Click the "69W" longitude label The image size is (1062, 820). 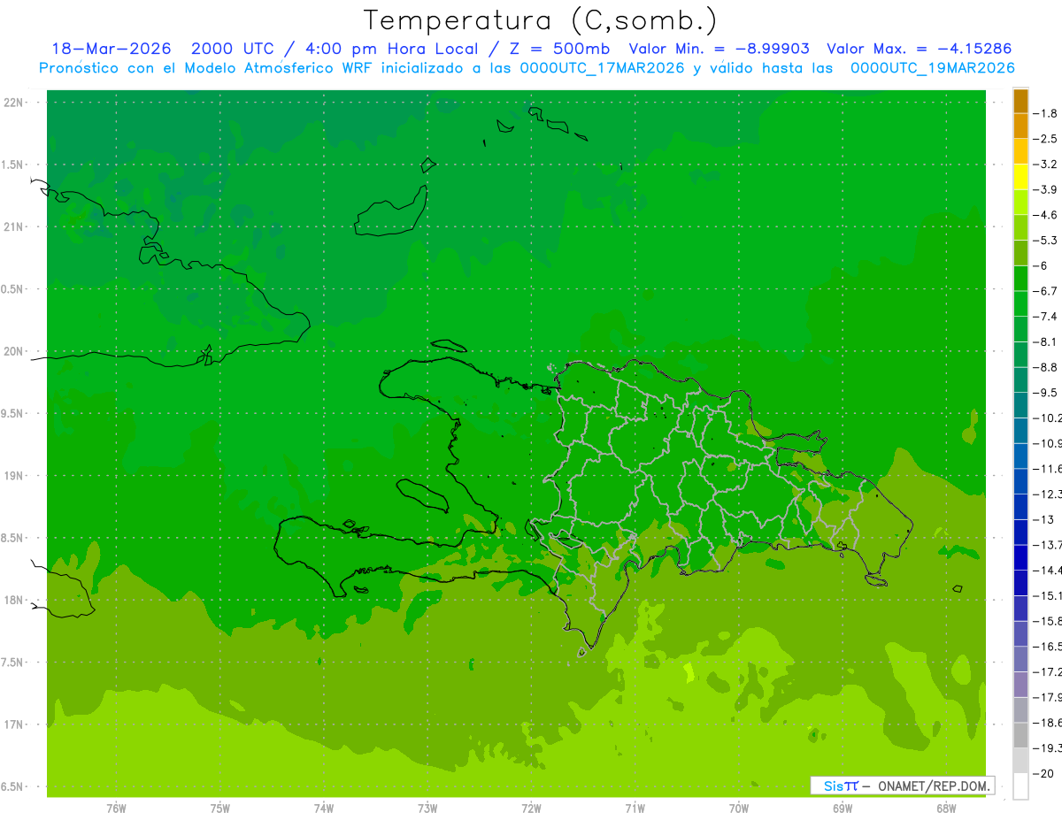(843, 809)
